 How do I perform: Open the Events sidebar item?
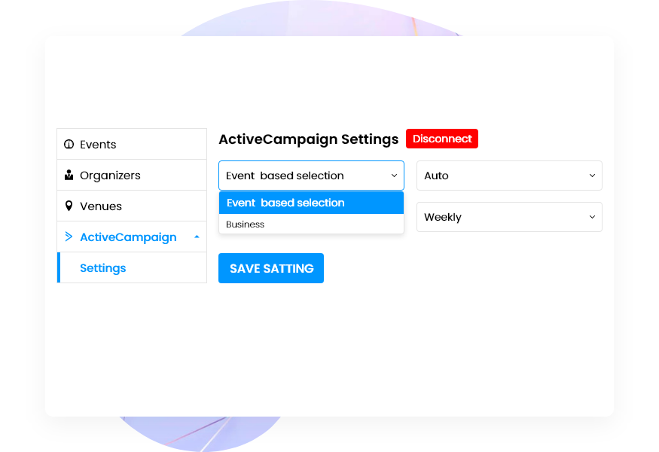coord(132,144)
